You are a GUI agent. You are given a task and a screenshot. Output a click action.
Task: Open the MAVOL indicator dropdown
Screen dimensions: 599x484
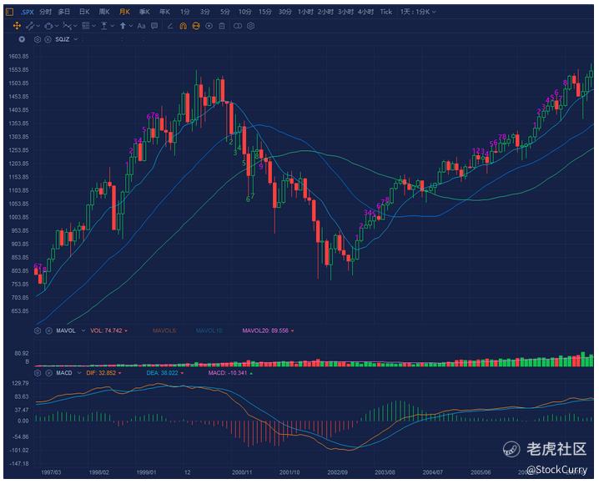tap(83, 330)
